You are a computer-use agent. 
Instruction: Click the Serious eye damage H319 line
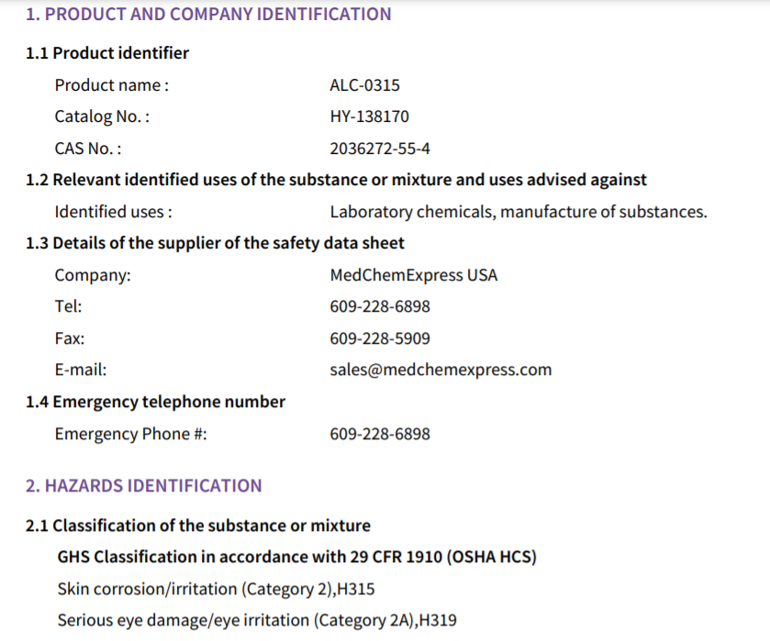257,621
